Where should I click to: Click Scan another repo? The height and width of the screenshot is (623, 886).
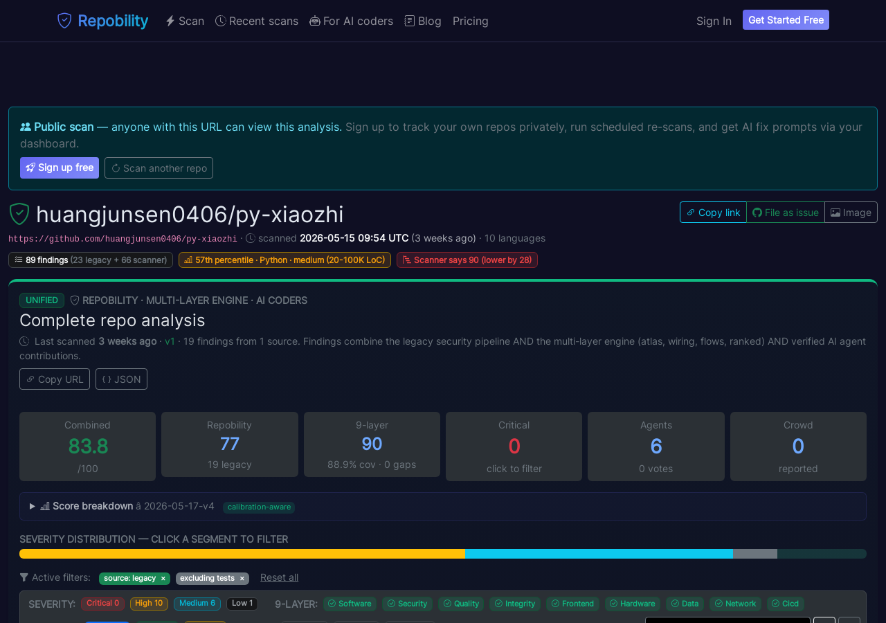tap(159, 168)
